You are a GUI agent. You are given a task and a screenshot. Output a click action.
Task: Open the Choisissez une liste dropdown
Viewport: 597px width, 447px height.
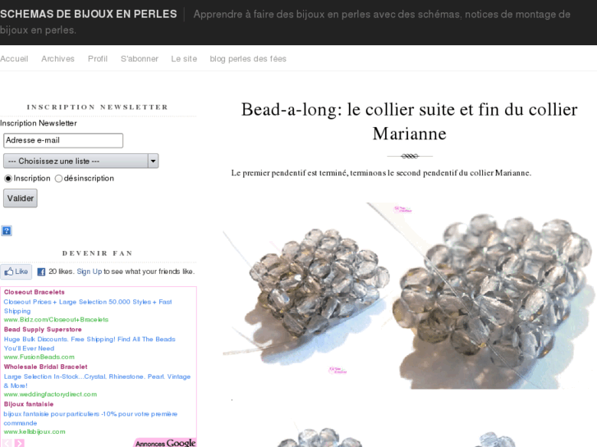[80, 161]
